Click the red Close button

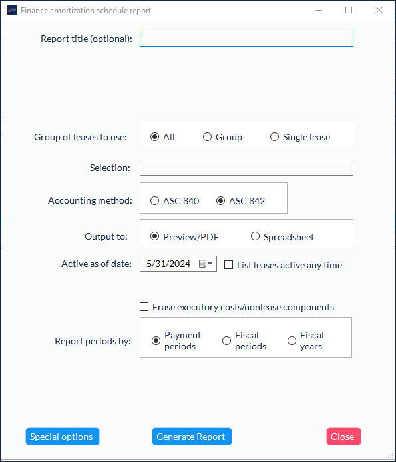tap(343, 436)
